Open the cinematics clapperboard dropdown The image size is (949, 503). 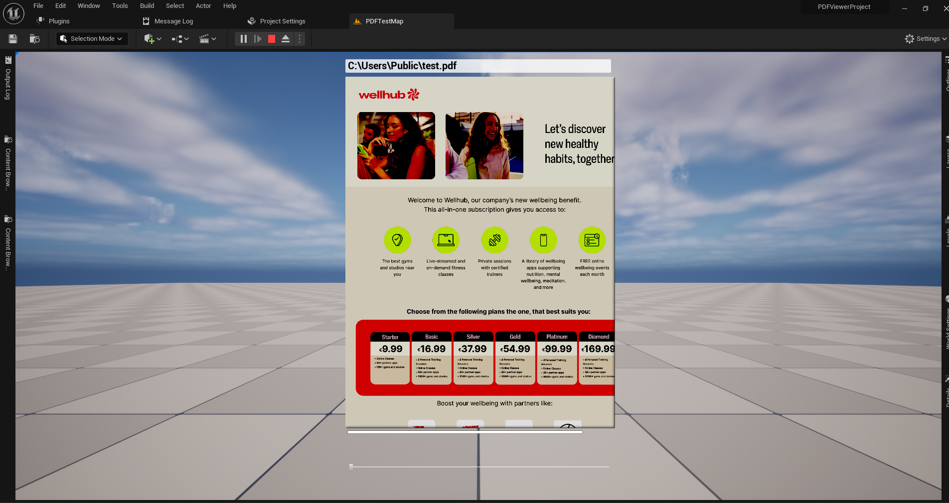tap(207, 39)
